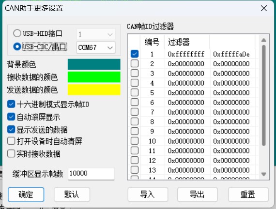Check filter row 3 checkbox
The height and width of the screenshot is (209, 276).
tap(135, 73)
